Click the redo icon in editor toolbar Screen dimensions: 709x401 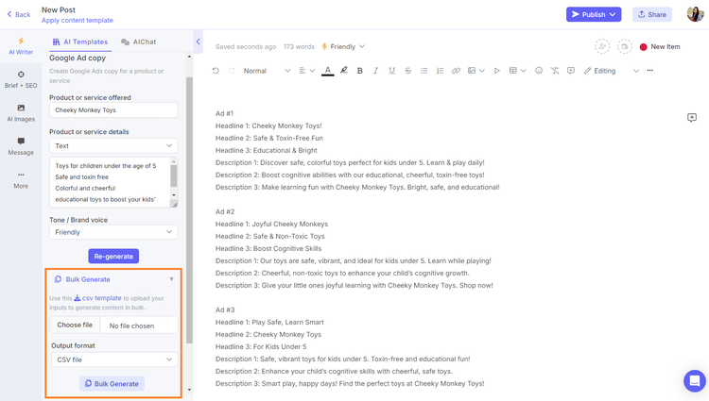(x=232, y=71)
